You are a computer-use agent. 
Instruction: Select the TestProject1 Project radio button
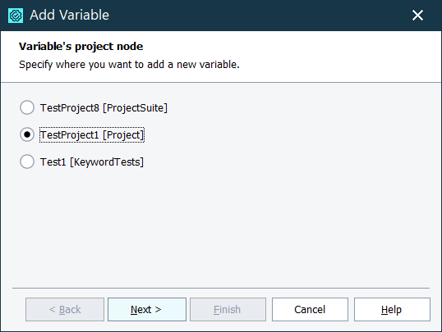[27, 134]
